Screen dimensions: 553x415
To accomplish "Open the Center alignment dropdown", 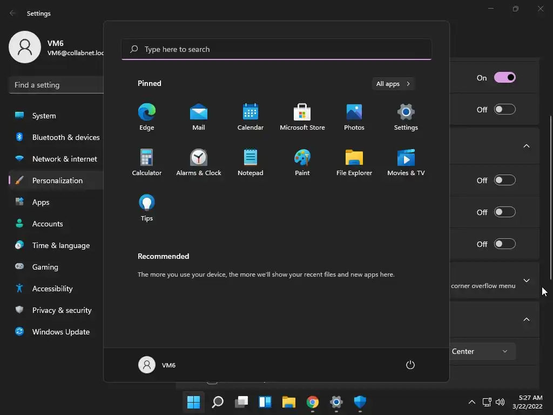I will (482, 351).
